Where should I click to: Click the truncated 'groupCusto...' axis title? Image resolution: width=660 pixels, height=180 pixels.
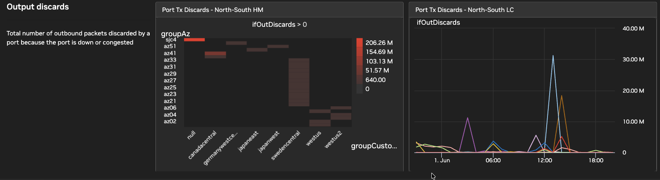[x=374, y=146]
